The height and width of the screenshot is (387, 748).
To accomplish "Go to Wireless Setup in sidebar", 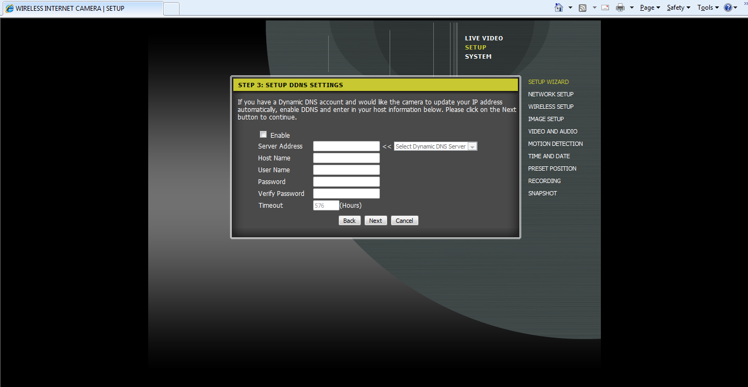I will coord(551,107).
